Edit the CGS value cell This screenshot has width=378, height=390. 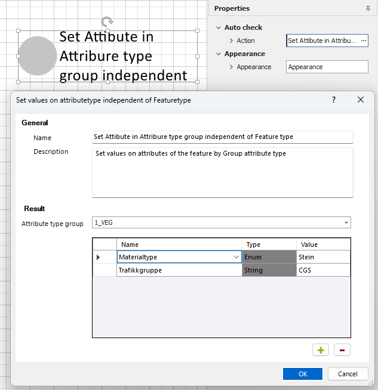pos(324,270)
